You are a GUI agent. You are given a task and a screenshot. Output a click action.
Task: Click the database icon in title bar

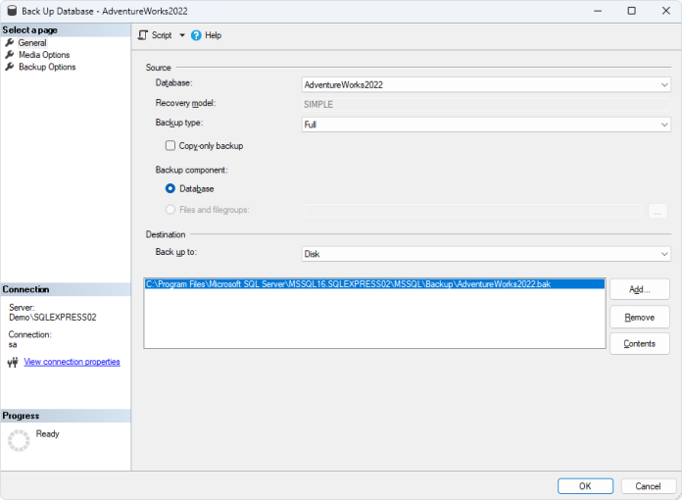(10, 10)
